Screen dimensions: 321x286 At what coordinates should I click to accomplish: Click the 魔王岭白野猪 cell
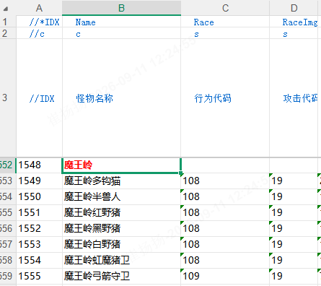(x=121, y=244)
